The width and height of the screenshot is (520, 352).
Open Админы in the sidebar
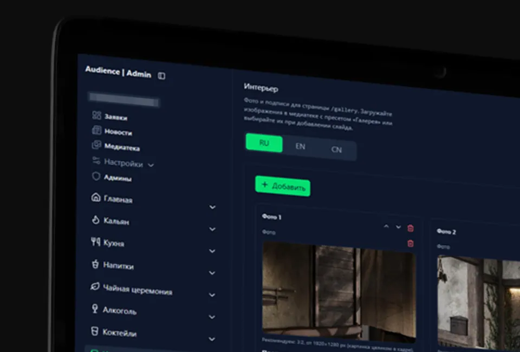[118, 178]
